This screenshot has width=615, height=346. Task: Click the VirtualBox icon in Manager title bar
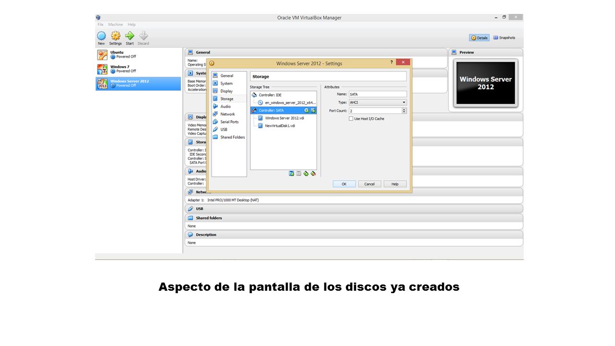(98, 17)
